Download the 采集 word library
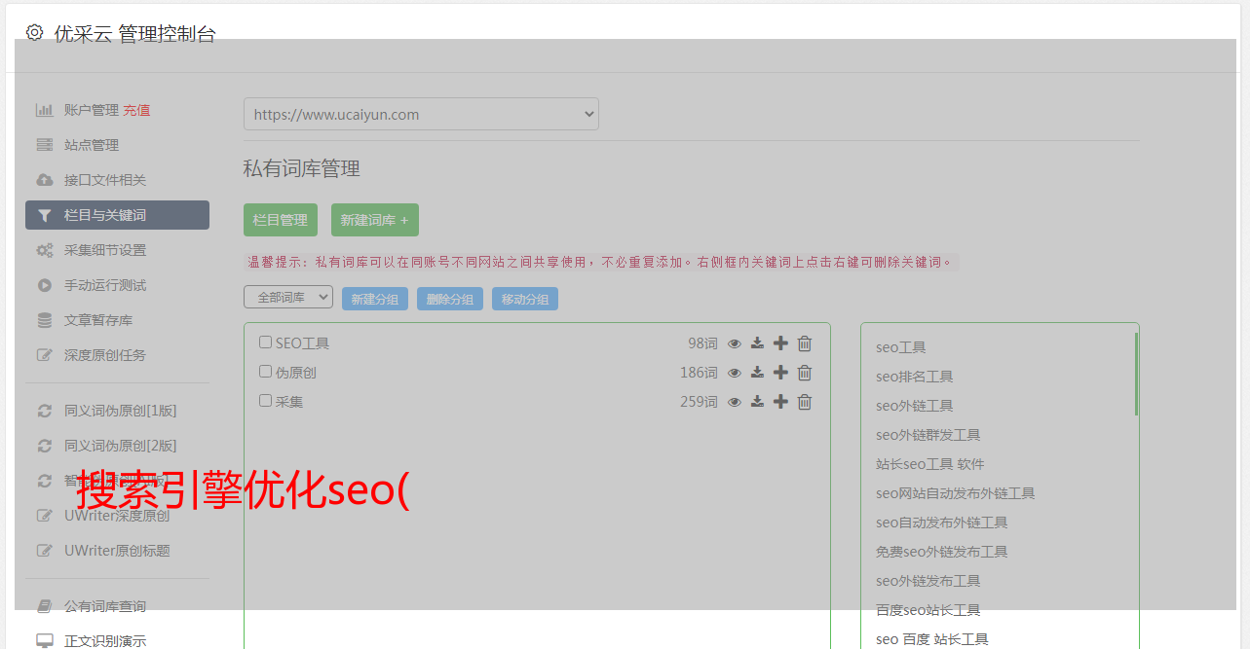 (x=757, y=402)
